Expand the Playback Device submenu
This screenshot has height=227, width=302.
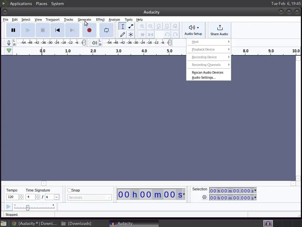(x=209, y=49)
